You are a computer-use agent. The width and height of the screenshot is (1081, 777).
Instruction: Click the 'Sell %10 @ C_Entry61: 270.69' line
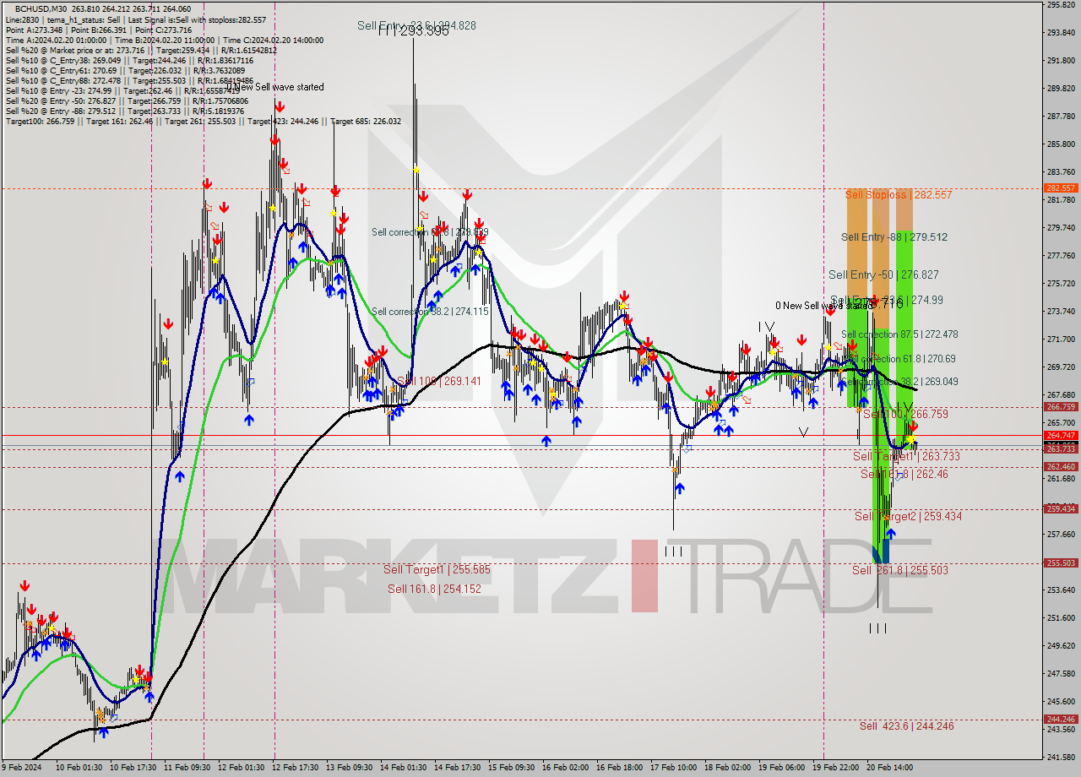pos(125,70)
